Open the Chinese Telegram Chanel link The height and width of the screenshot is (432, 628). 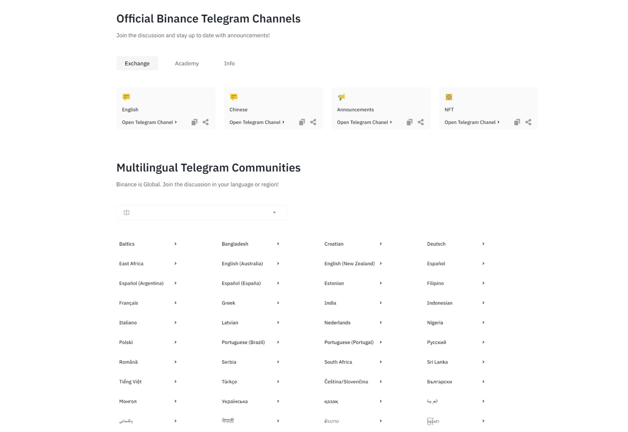coord(257,122)
